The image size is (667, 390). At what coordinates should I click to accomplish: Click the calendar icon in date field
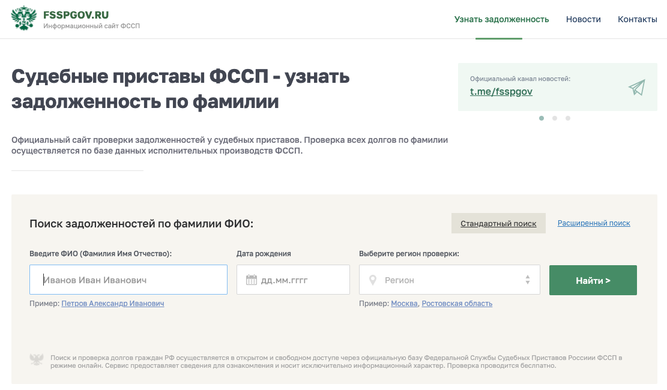coord(252,280)
